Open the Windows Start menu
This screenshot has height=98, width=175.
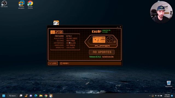4,96
